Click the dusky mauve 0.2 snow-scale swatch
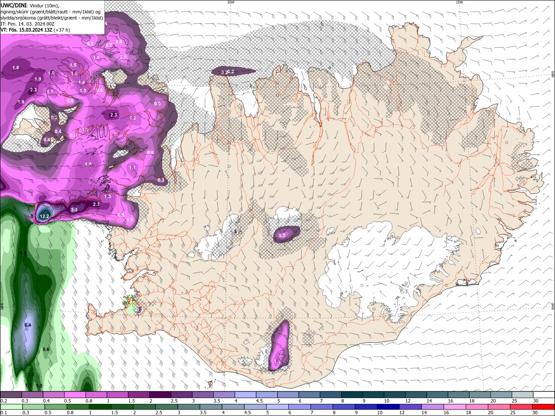 point(11,395)
